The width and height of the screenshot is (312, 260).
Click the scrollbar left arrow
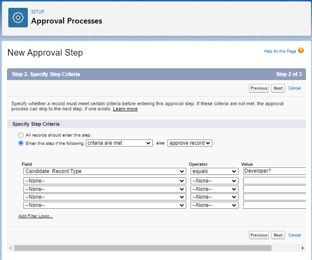(x=10, y=248)
